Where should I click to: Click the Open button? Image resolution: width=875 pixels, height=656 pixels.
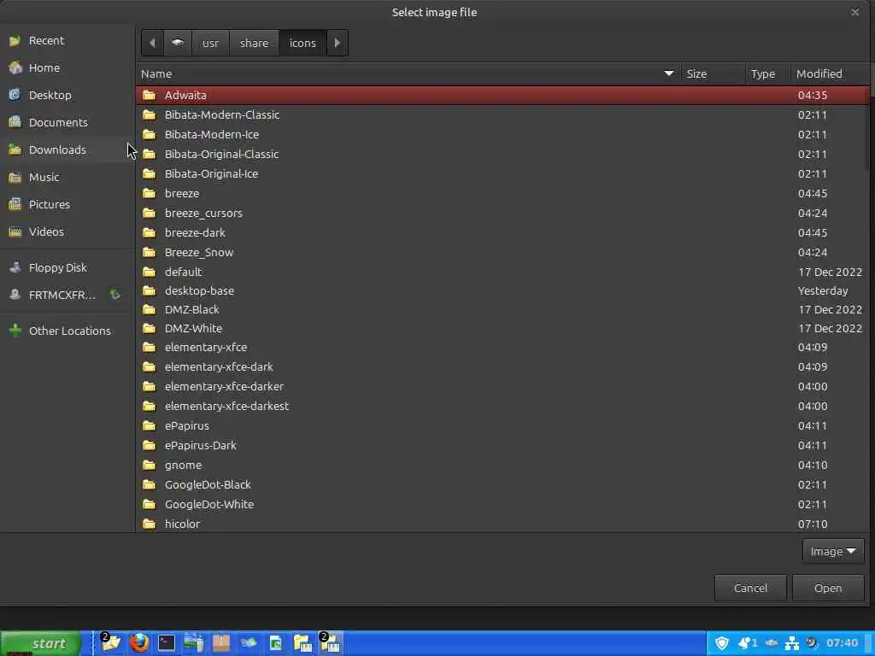(x=827, y=588)
